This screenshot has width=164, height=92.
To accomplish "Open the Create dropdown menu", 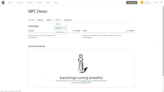I will [x=11, y=3].
